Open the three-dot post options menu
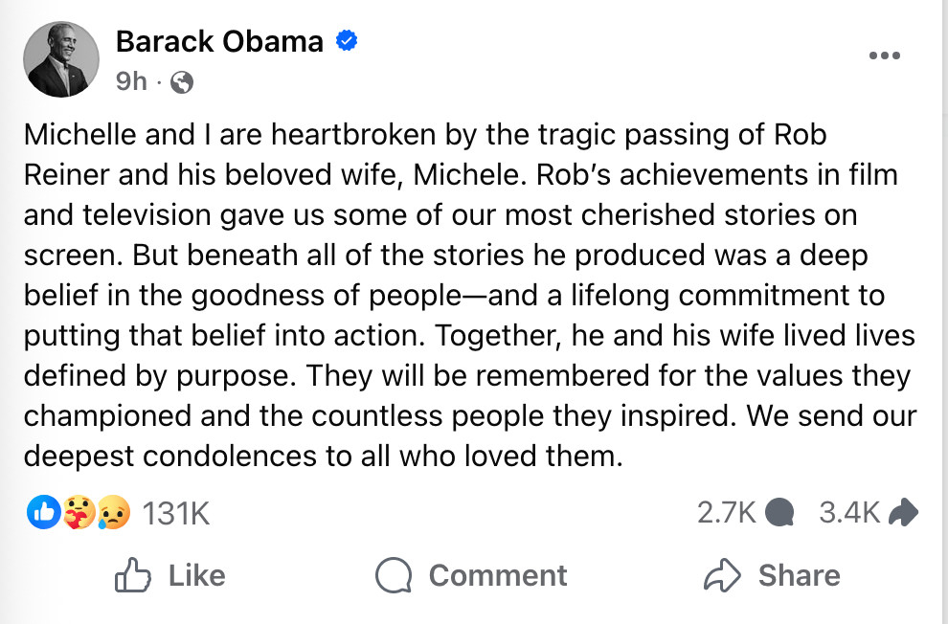Viewport: 948px width, 624px height. tap(884, 56)
